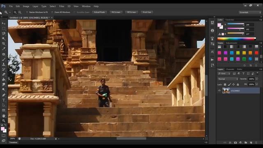Open the Kind filter dropdown
The width and height of the screenshot is (263, 148).
tap(224, 74)
